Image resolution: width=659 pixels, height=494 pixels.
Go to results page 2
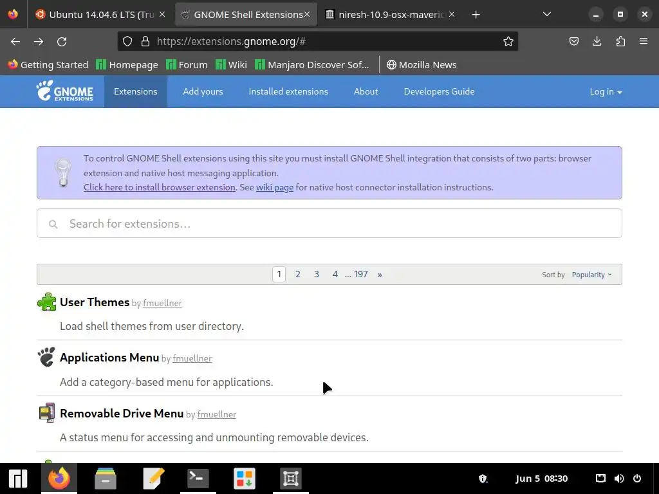[x=297, y=274]
